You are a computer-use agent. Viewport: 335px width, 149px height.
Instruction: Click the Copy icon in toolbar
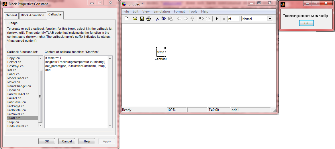tap(164, 19)
